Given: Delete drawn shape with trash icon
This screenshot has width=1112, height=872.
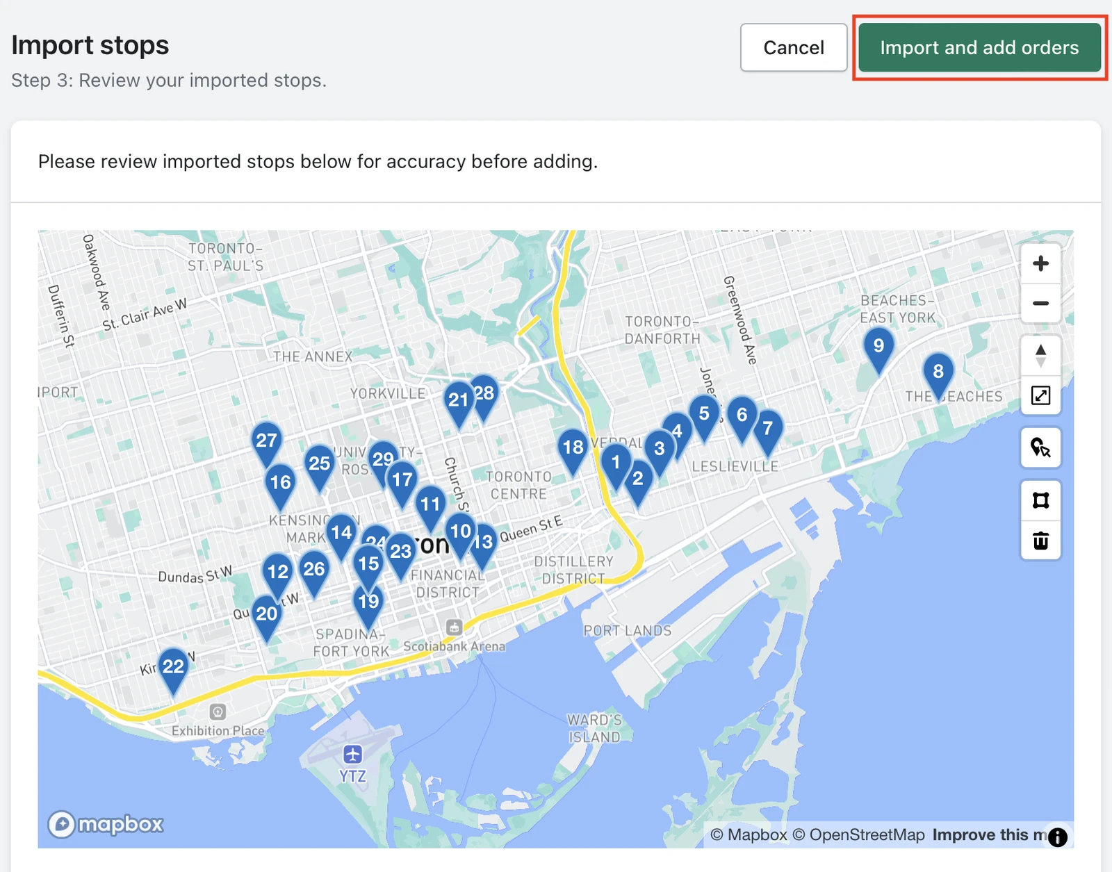Looking at the screenshot, I should pos(1040,540).
